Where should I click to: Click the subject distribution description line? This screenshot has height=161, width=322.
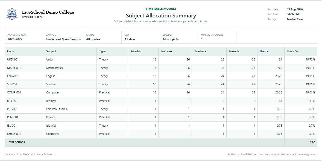point(161,21)
